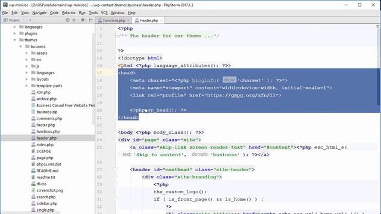Open the Project view dropdown
The height and width of the screenshot is (214, 381).
[x=30, y=20]
